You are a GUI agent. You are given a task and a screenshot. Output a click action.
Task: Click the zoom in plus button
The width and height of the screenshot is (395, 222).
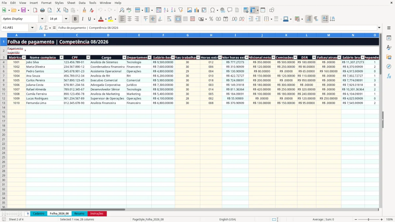coord(382,219)
